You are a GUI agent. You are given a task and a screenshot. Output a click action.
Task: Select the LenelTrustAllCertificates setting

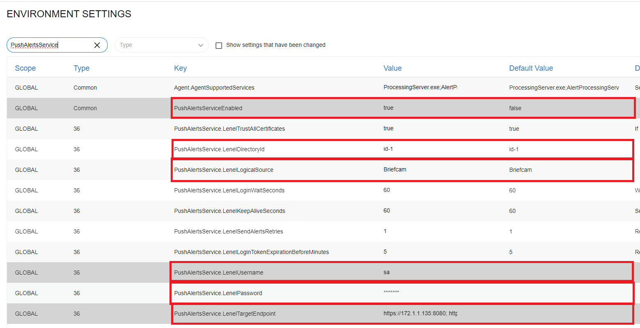(230, 129)
